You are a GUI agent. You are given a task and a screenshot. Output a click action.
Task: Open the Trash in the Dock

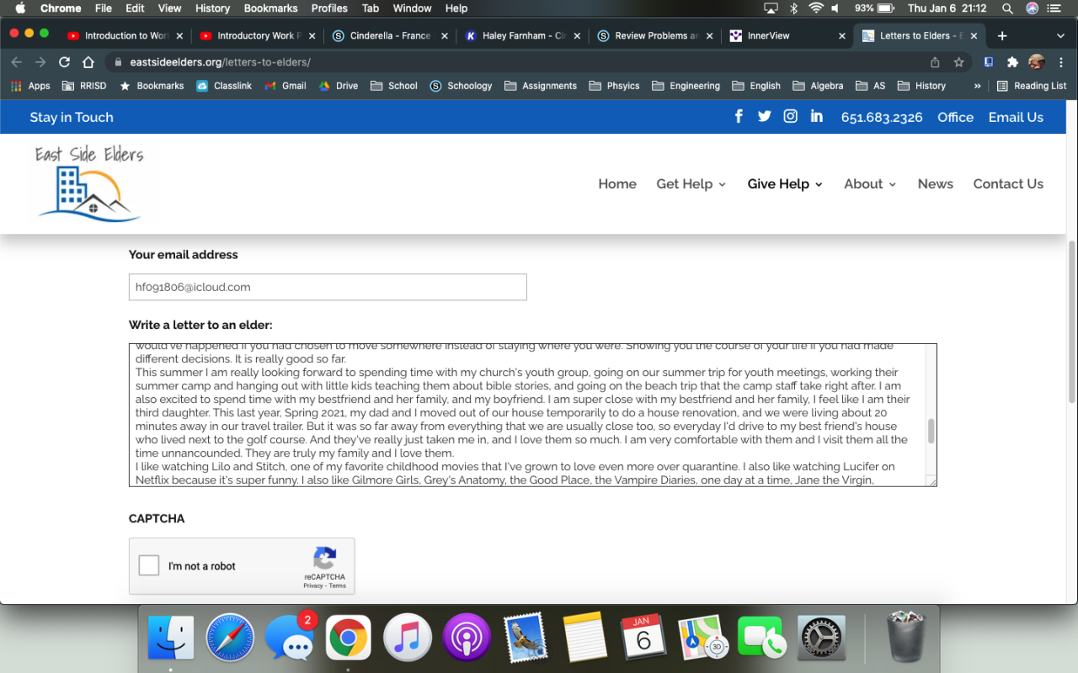coord(907,637)
